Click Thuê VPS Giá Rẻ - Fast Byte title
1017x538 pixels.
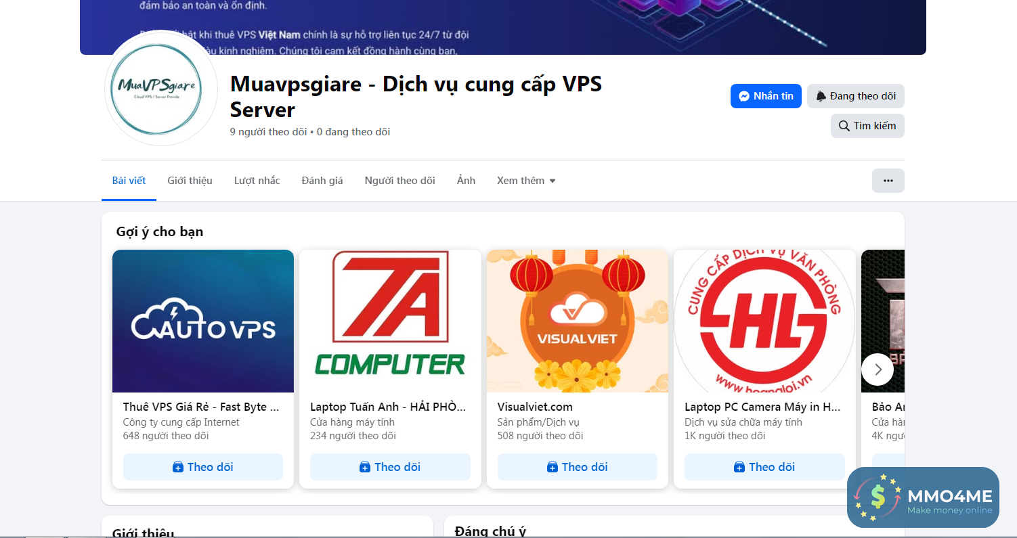[200, 407]
